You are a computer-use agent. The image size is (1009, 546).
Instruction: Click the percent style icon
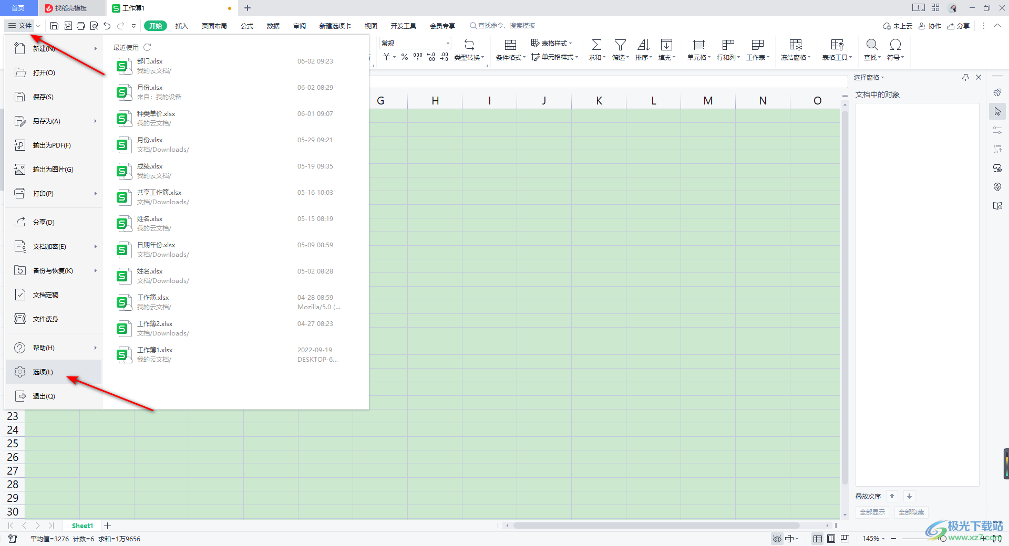point(405,57)
